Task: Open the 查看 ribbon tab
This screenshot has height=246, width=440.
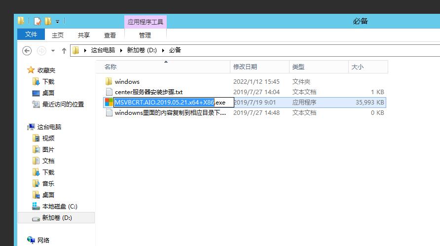Action: coord(110,35)
